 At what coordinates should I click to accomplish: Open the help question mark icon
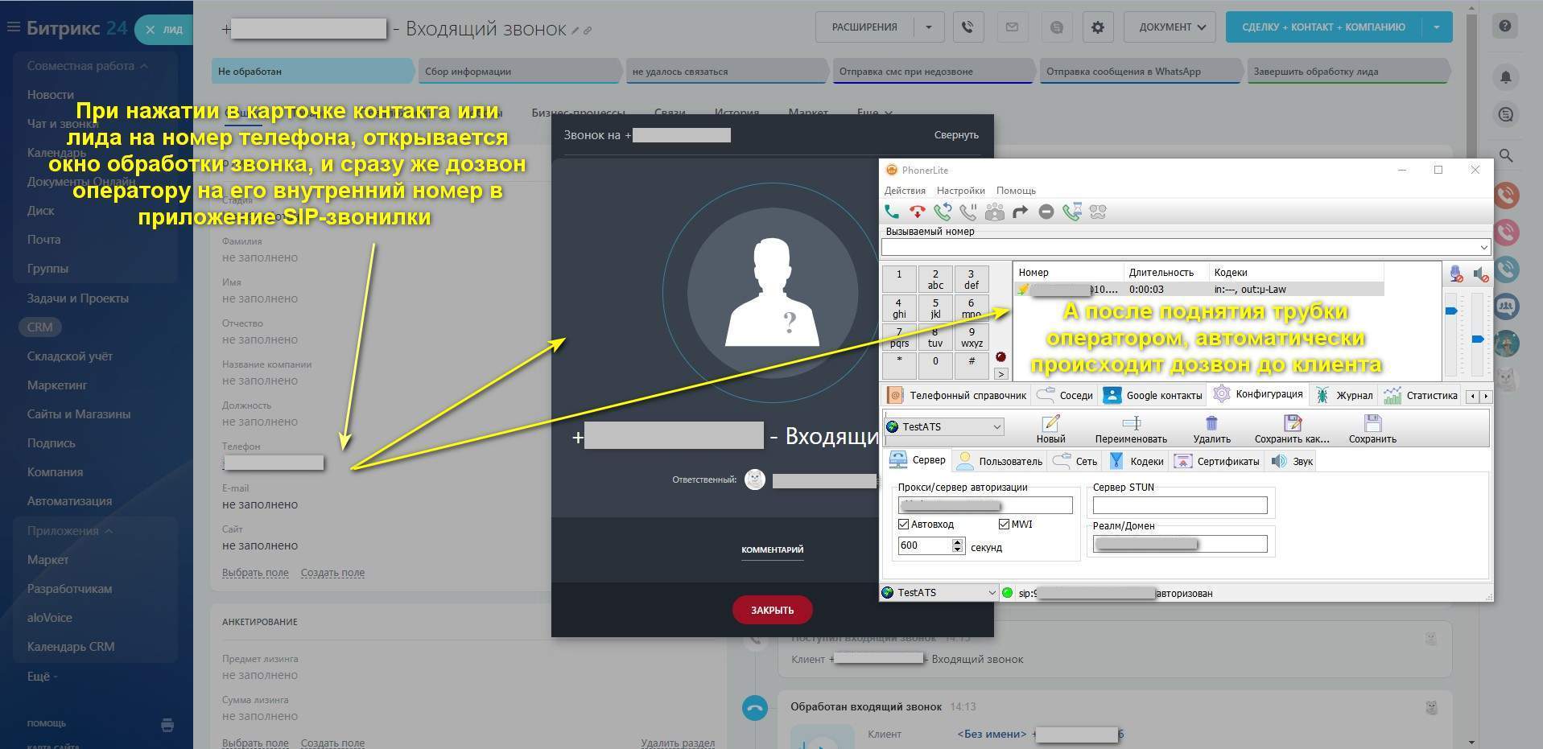point(1504,27)
